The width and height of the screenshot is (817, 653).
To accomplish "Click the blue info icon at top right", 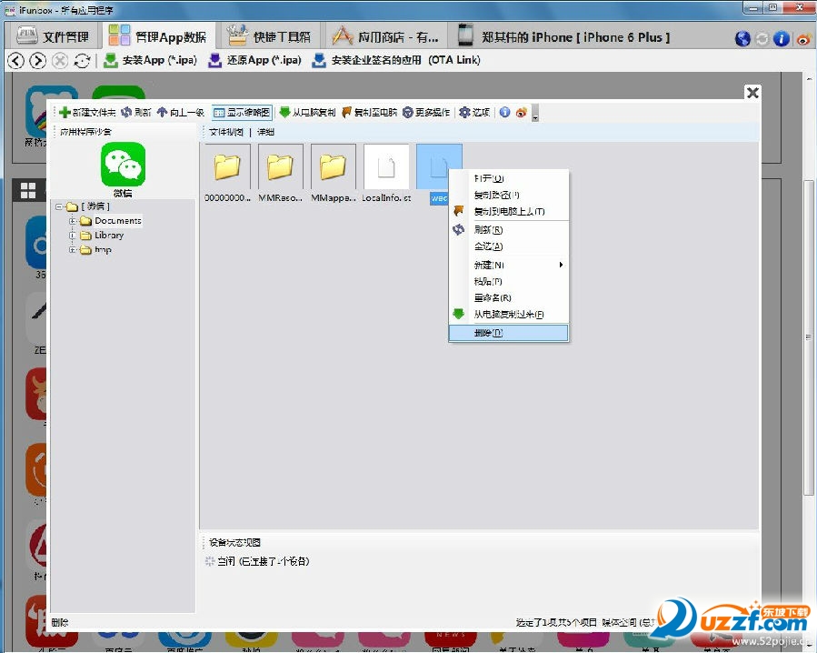I will tap(781, 38).
